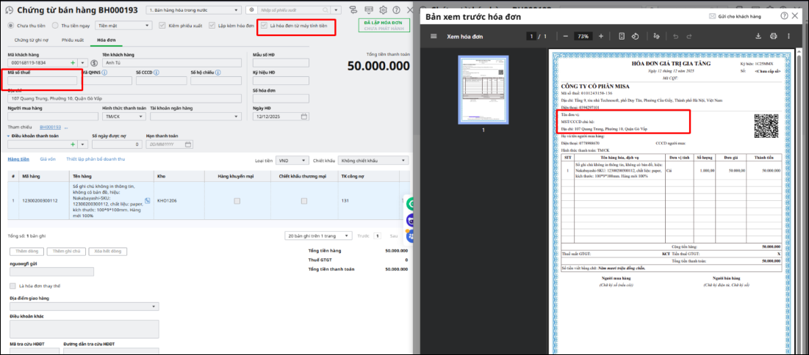Open Địa điểm giao hàng dropdown
The height and width of the screenshot is (355, 809).
(x=84, y=307)
